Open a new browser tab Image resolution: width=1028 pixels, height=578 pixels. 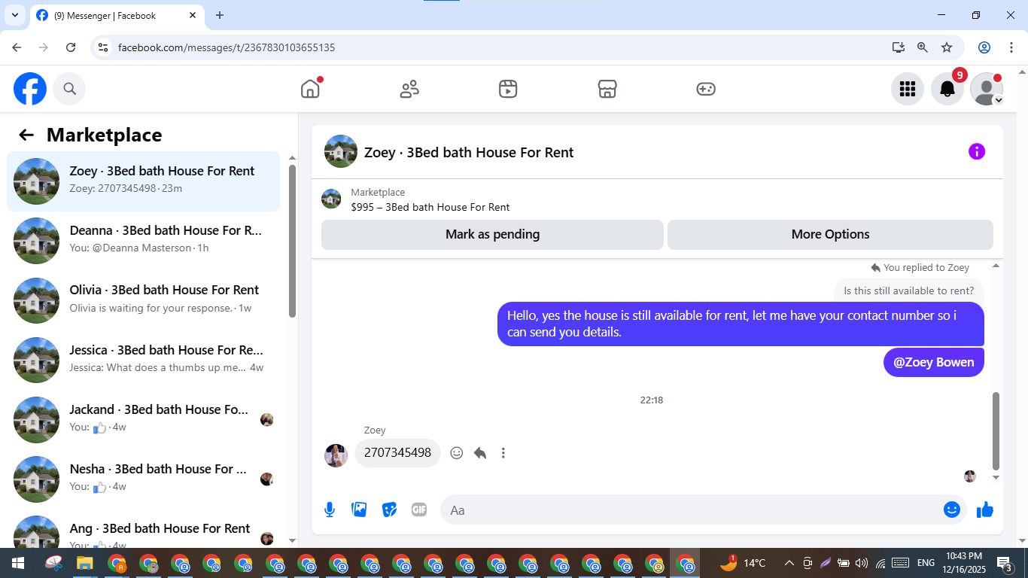[220, 15]
